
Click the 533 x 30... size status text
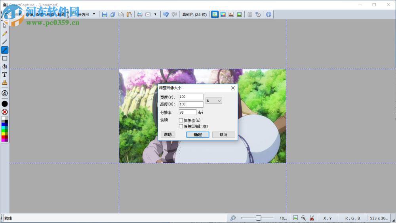(x=379, y=218)
